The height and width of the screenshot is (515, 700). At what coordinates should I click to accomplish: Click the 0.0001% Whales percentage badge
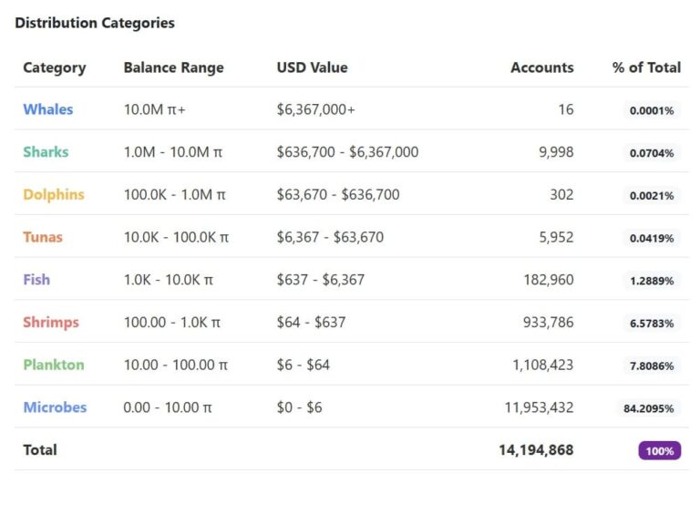pos(652,110)
